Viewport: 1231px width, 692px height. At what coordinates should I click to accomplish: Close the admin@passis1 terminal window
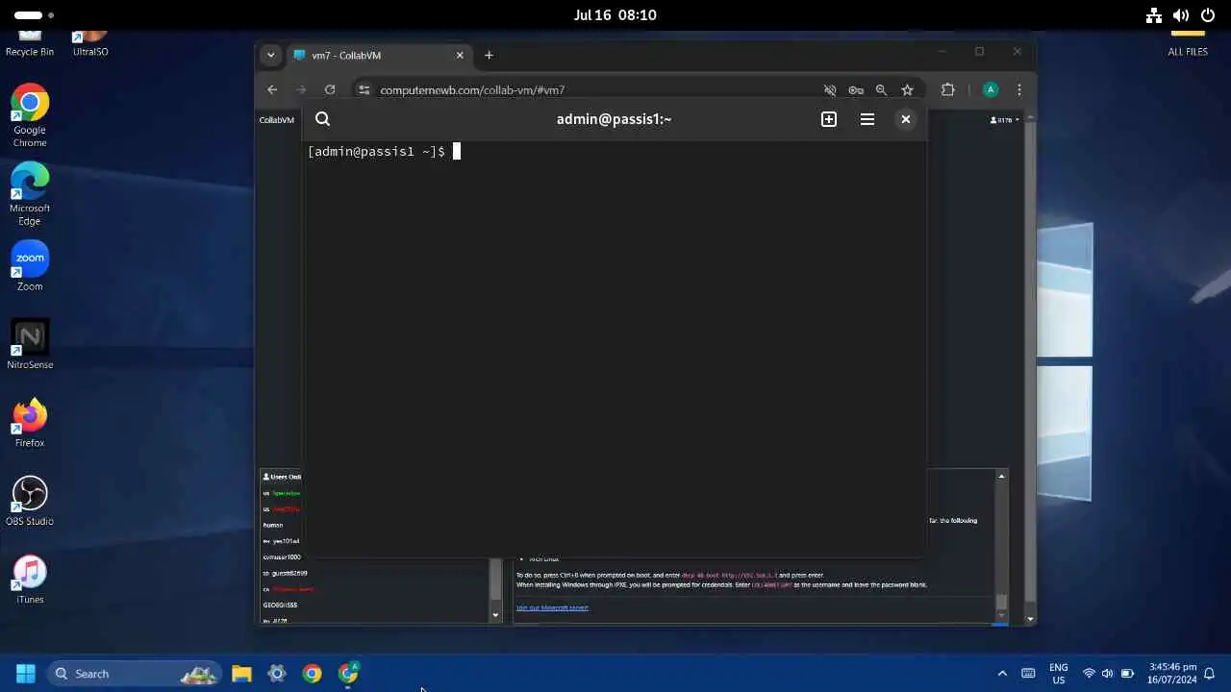[x=905, y=119]
